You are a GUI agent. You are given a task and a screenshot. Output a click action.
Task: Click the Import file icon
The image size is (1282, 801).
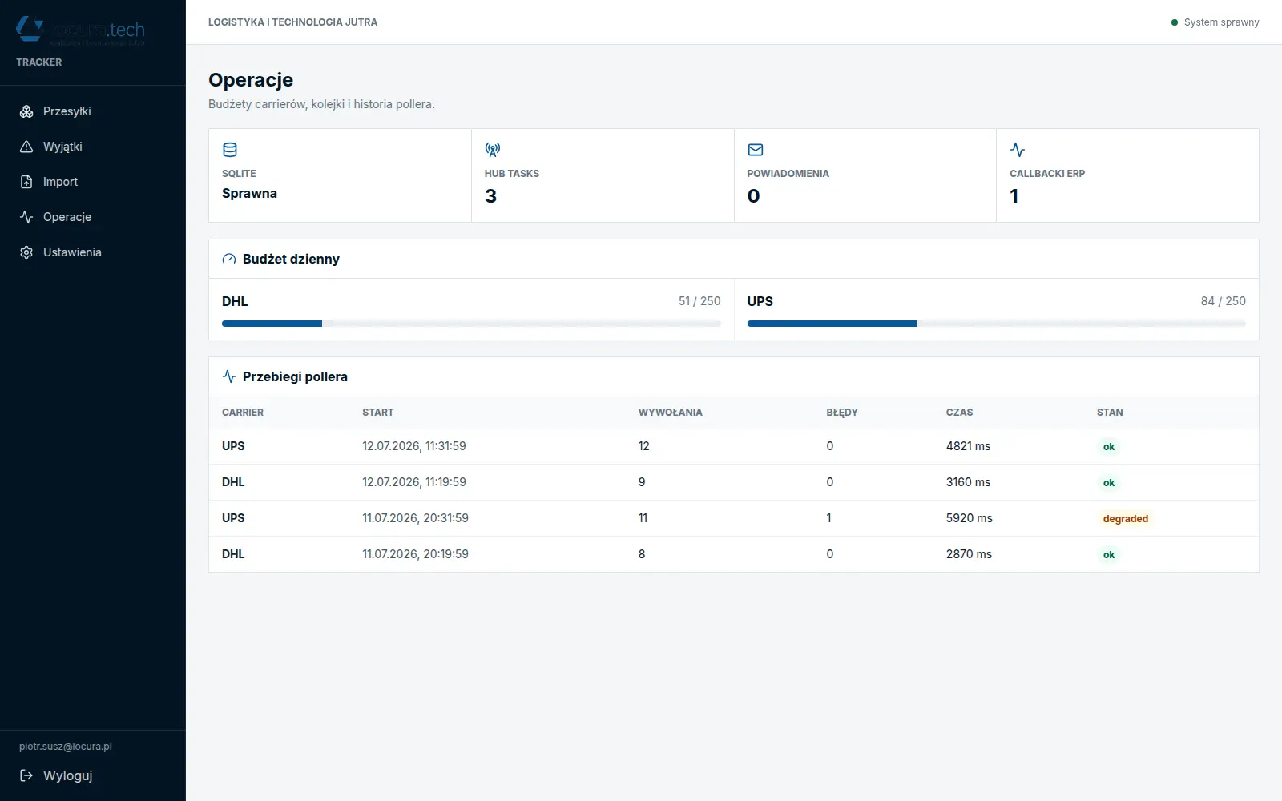coord(26,182)
